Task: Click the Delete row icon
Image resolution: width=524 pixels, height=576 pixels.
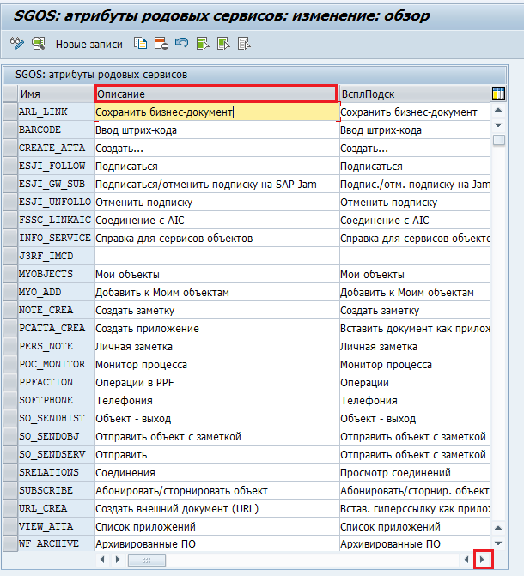Action: 161,43
